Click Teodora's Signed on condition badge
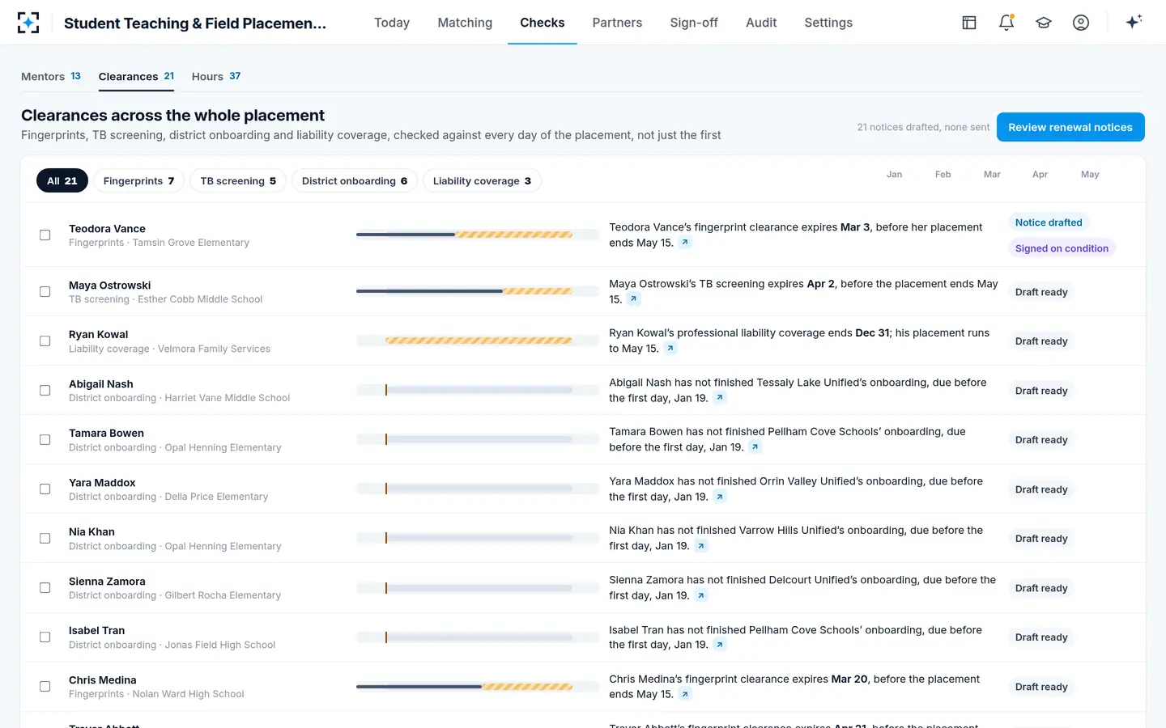Viewport: 1166px width, 728px height. coord(1062,248)
